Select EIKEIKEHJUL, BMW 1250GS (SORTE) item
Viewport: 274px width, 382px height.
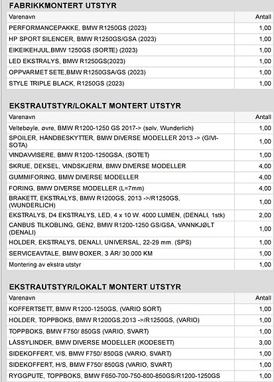coord(140,50)
